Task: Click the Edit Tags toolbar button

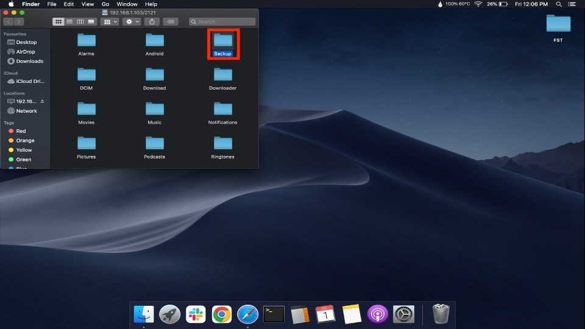Action: pyautogui.click(x=171, y=22)
